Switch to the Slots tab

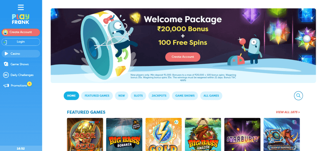(138, 96)
